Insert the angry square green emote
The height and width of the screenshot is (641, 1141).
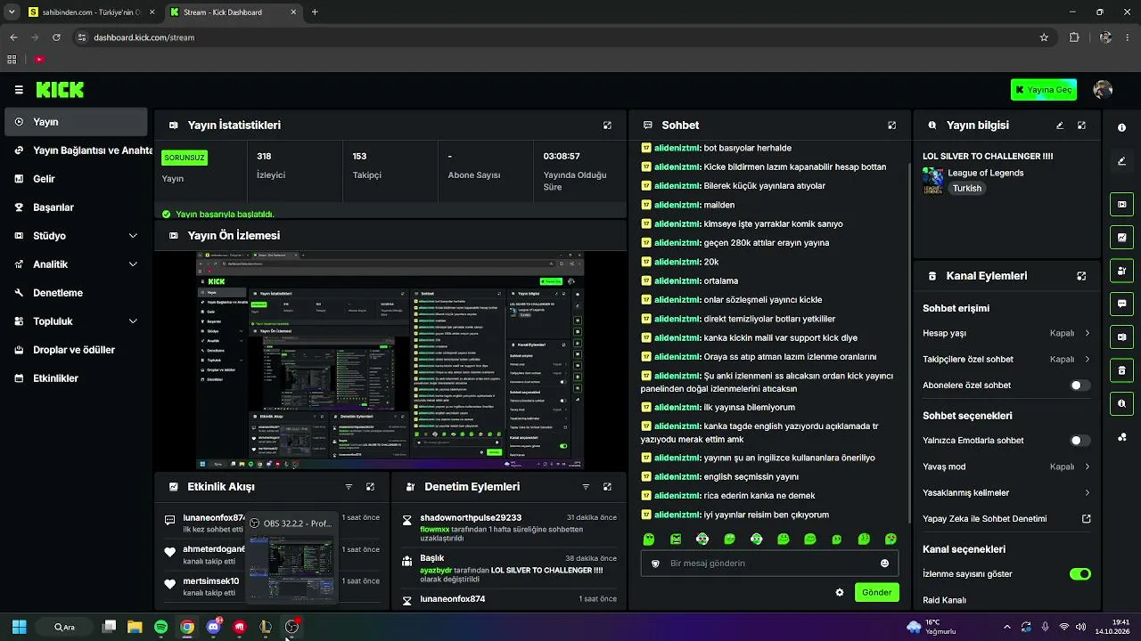pyautogui.click(x=676, y=539)
